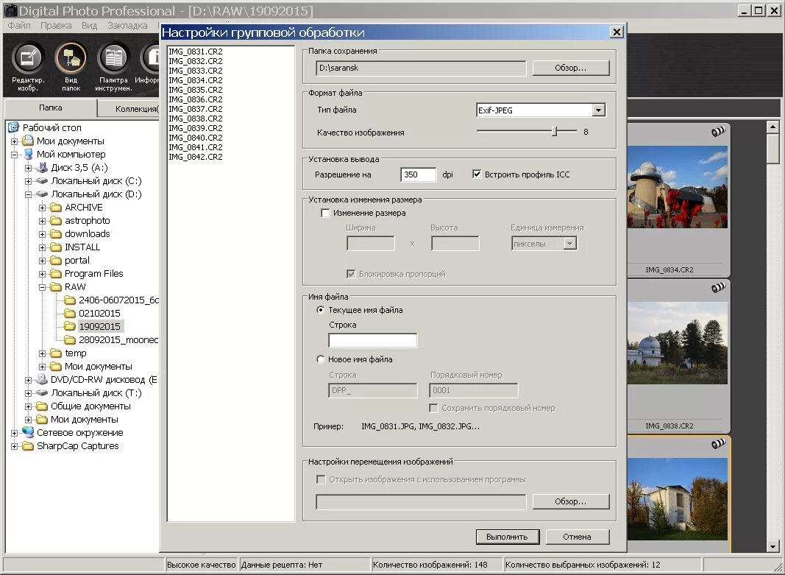Image resolution: width=785 pixels, height=575 pixels.
Task: Click the astrophoto folder icon
Action: pos(56,220)
